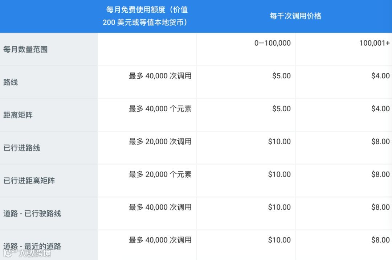
Task: Click the $5.00 price in 路线 row
Action: click(281, 76)
